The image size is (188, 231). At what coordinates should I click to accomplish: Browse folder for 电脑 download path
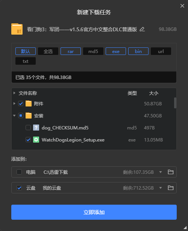171,172
